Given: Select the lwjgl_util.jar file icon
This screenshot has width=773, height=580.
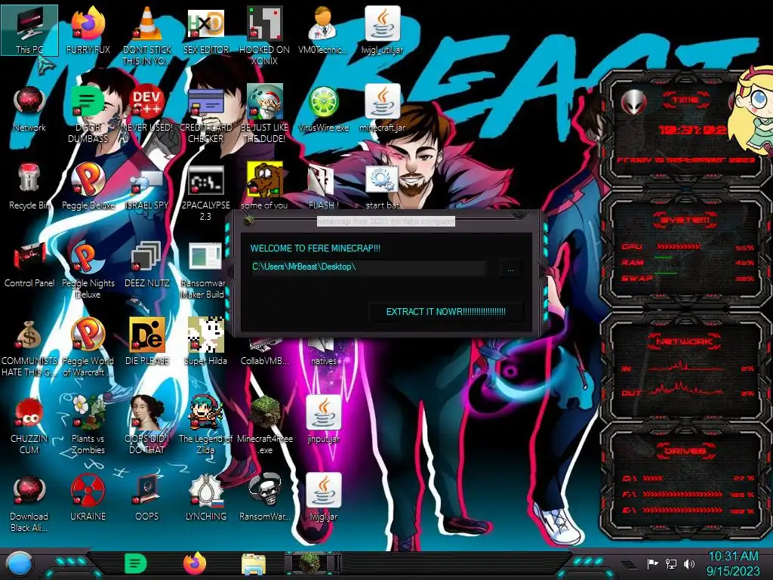Looking at the screenshot, I should (383, 29).
